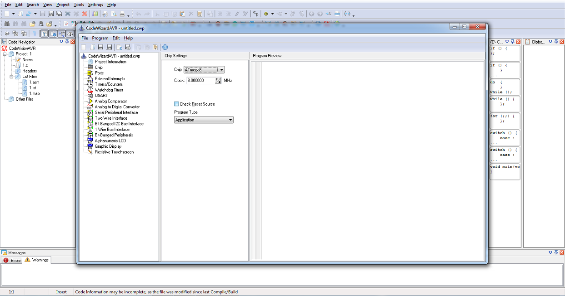The width and height of the screenshot is (565, 296).
Task: Click the blue Help icon in CodeWizardAVR toolbar
Action: pyautogui.click(x=165, y=47)
